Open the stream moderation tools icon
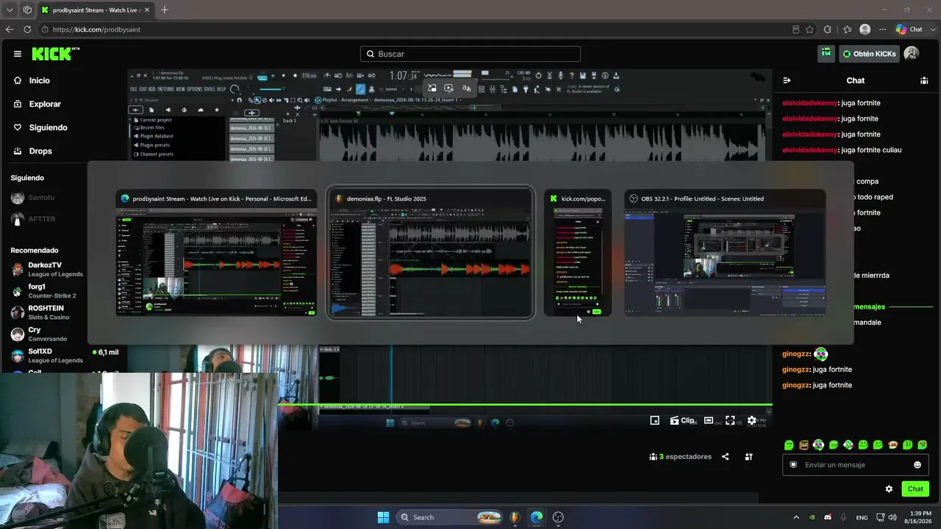 748,456
